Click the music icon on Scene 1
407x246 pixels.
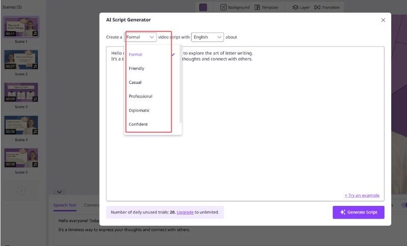point(35,34)
